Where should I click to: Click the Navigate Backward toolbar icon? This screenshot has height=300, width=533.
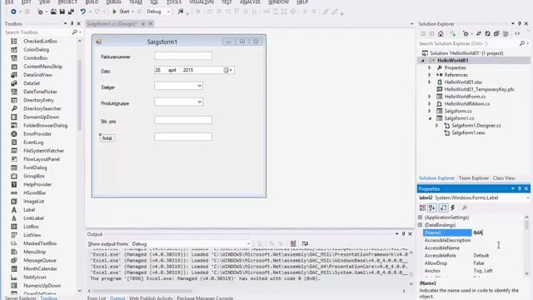coord(13,12)
